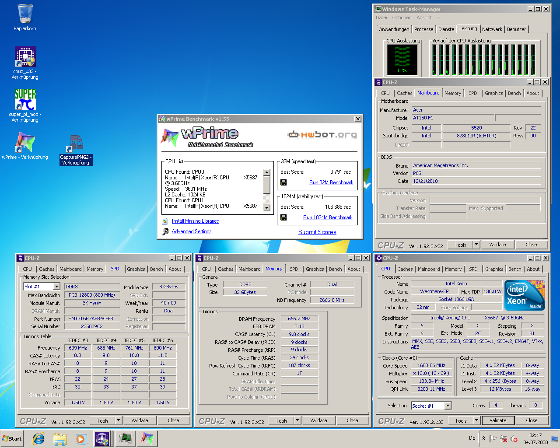Open the Bench tab in Mainboard CPU-Z window
This screenshot has height=448, width=560.
(514, 93)
